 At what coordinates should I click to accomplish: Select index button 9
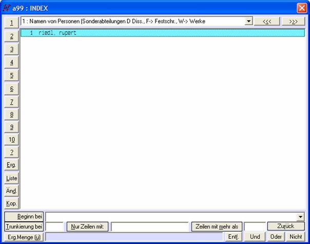[11, 127]
